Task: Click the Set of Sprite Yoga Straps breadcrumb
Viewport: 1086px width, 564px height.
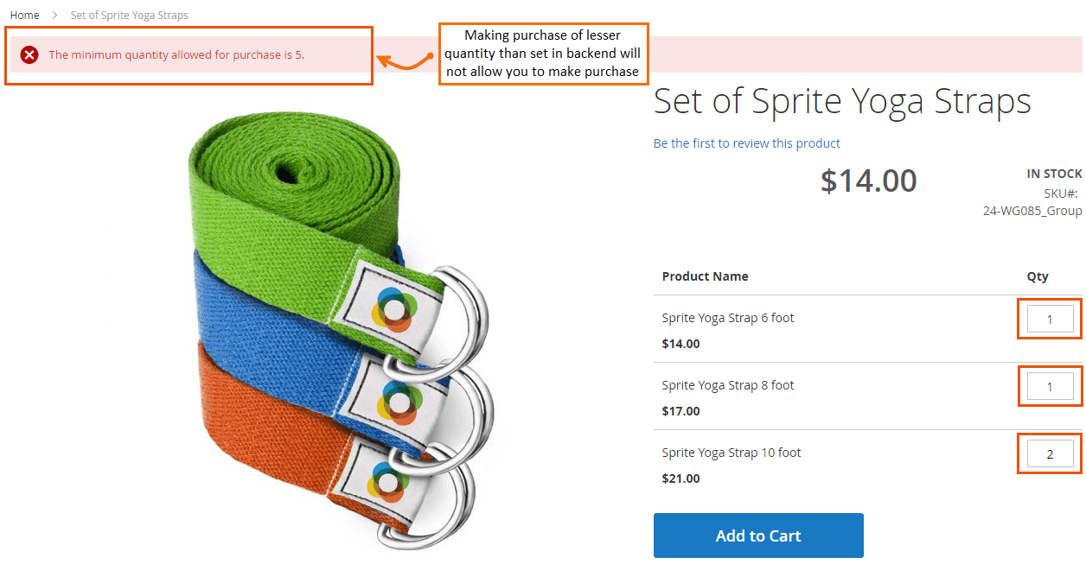Action: tap(129, 16)
